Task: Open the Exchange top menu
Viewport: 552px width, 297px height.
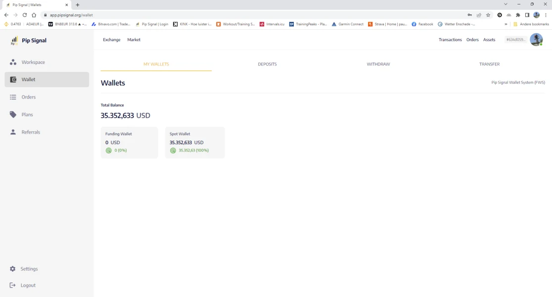Action: (x=112, y=40)
